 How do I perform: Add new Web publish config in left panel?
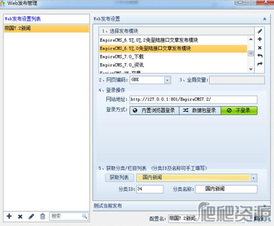(x=9, y=216)
